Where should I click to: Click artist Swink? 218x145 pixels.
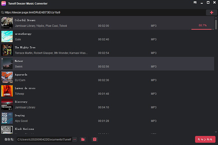click(19, 67)
